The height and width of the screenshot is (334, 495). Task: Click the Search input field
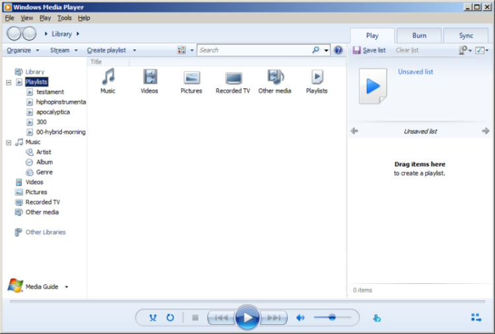pos(255,50)
